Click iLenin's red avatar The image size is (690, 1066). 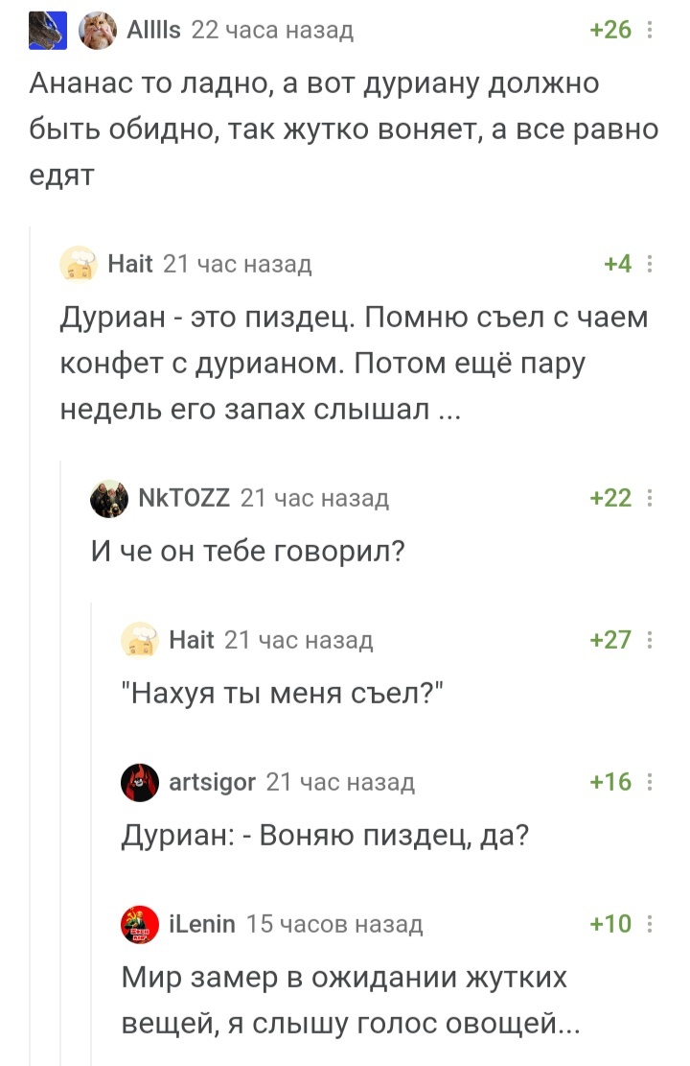pos(140,924)
